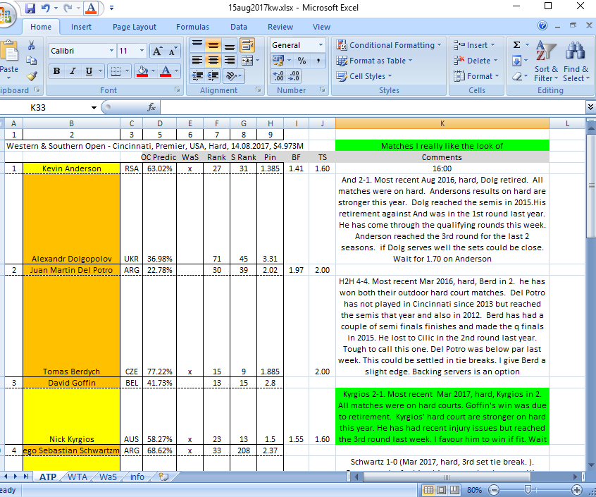Open the font size dropdown
The width and height of the screenshot is (596, 497).
142,51
